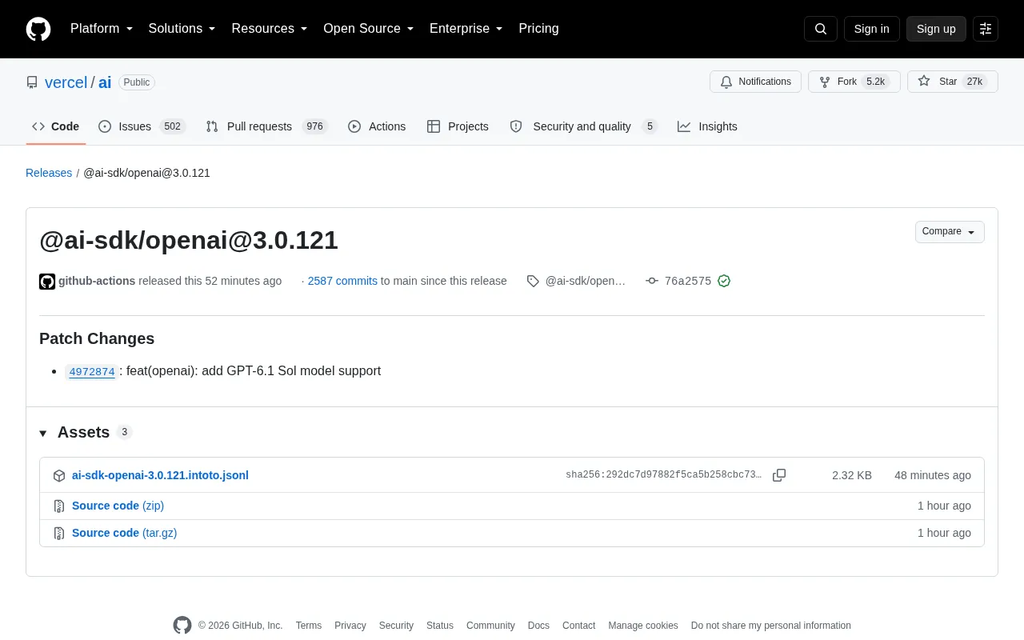Download Source code (zip)
1024x640 pixels.
pyautogui.click(x=118, y=506)
